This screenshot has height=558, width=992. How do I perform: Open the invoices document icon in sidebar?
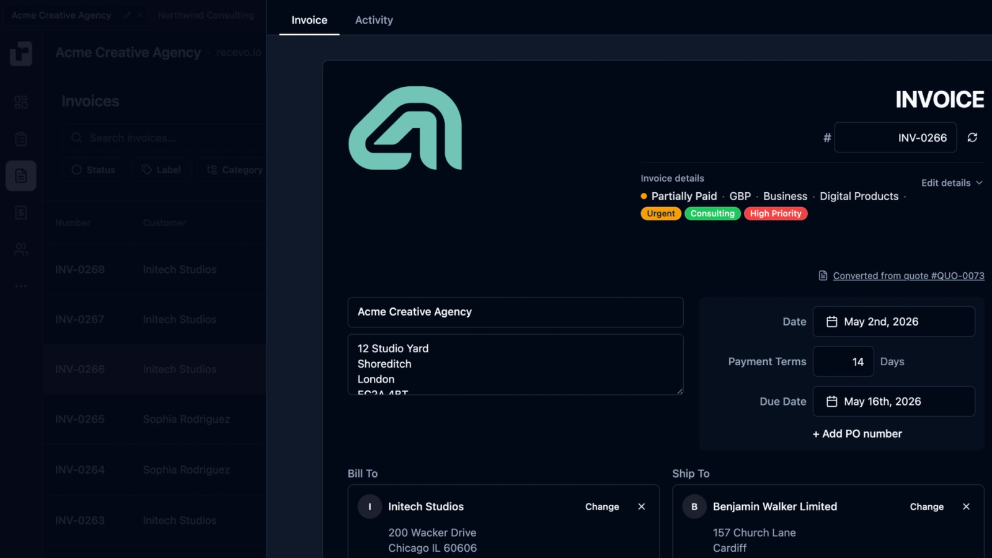pyautogui.click(x=21, y=175)
